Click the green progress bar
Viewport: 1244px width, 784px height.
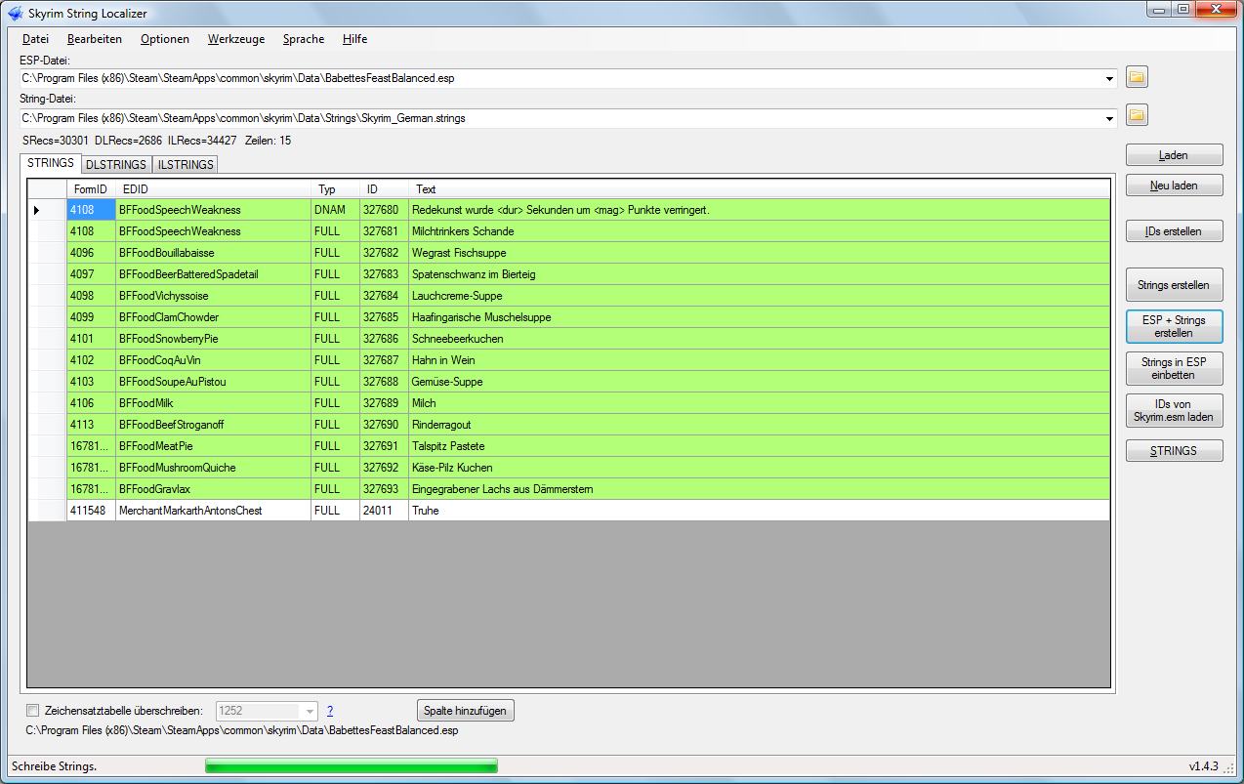coord(352,766)
